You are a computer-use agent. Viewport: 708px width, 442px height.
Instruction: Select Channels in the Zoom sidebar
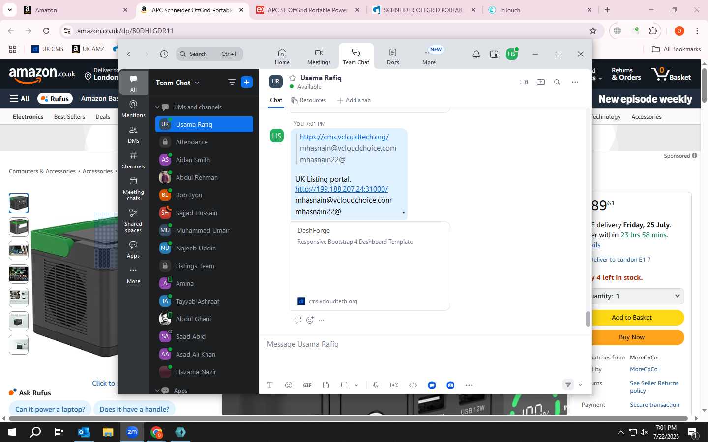133,160
